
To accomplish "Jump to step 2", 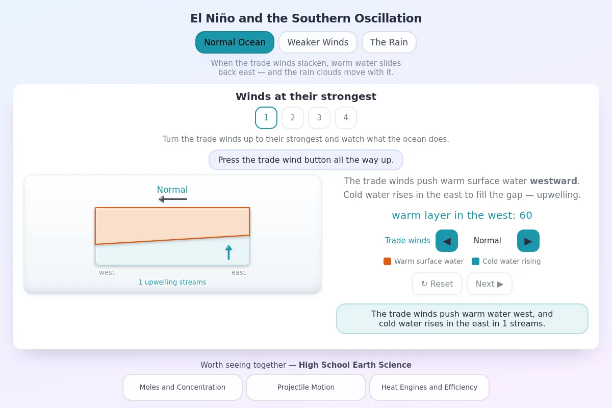I will click(x=293, y=118).
